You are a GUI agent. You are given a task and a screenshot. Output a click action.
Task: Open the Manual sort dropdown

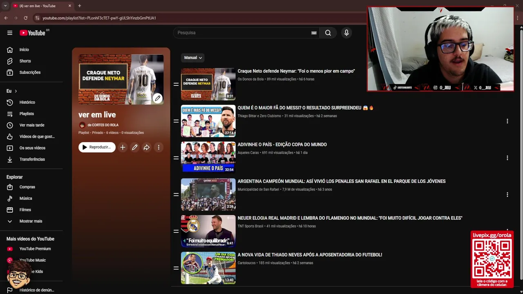pos(193,58)
